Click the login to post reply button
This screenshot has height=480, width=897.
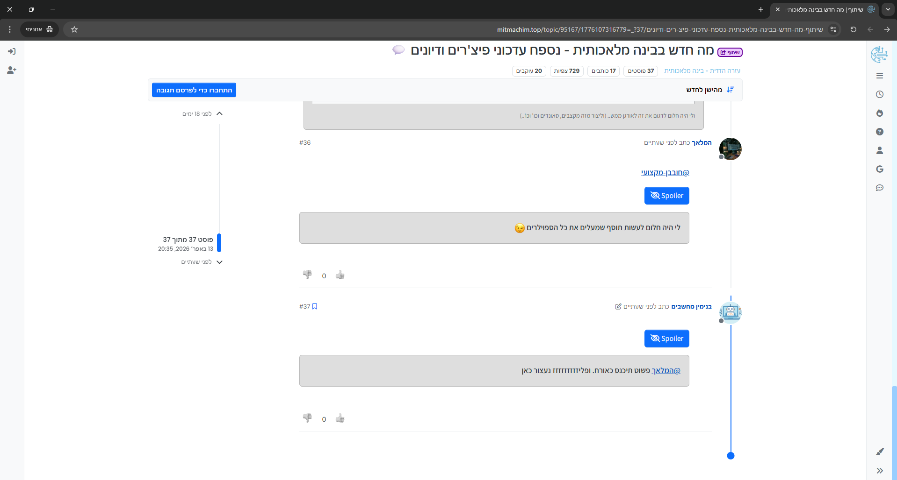point(194,90)
